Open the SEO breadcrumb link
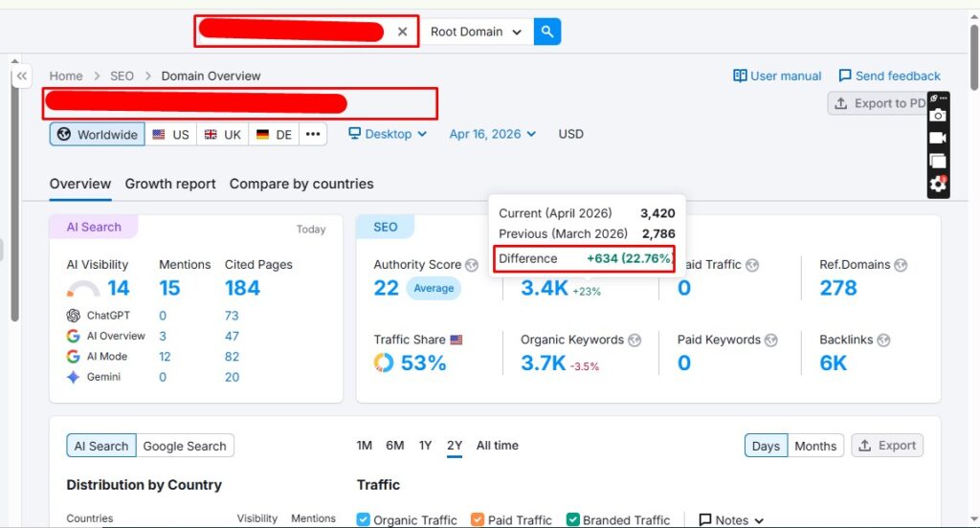 click(122, 76)
